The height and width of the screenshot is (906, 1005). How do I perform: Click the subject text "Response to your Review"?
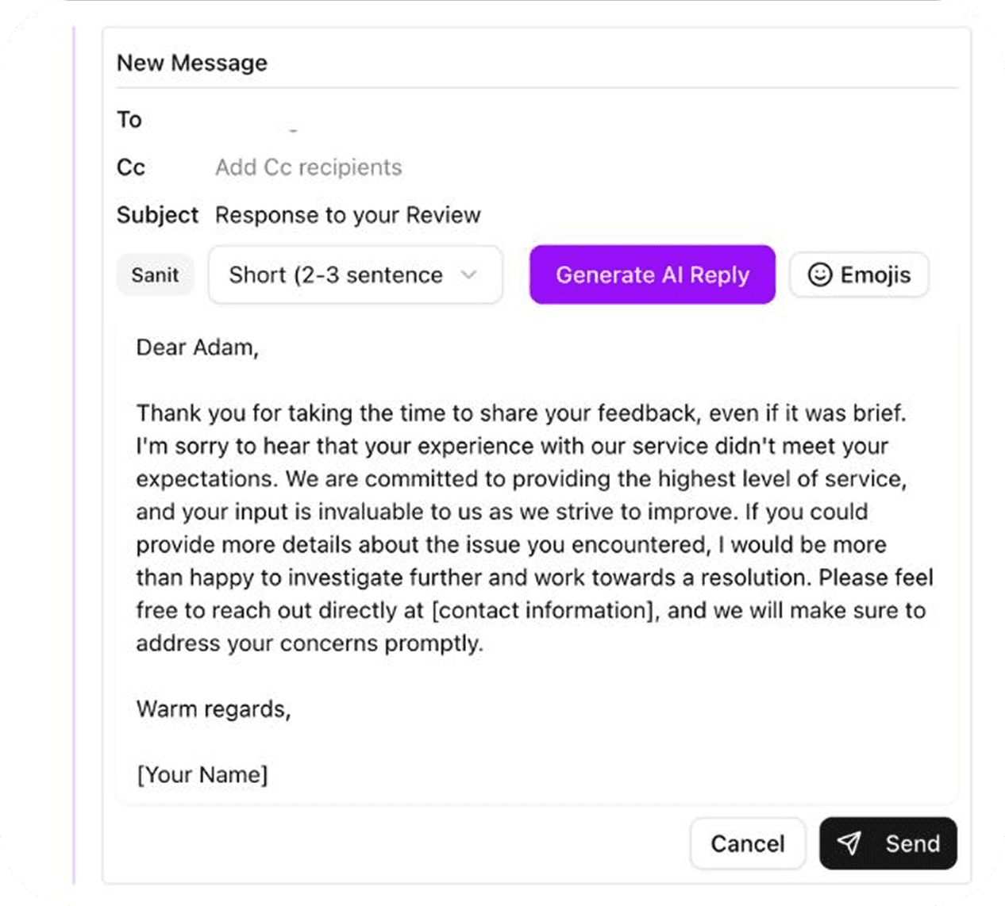[x=348, y=215]
